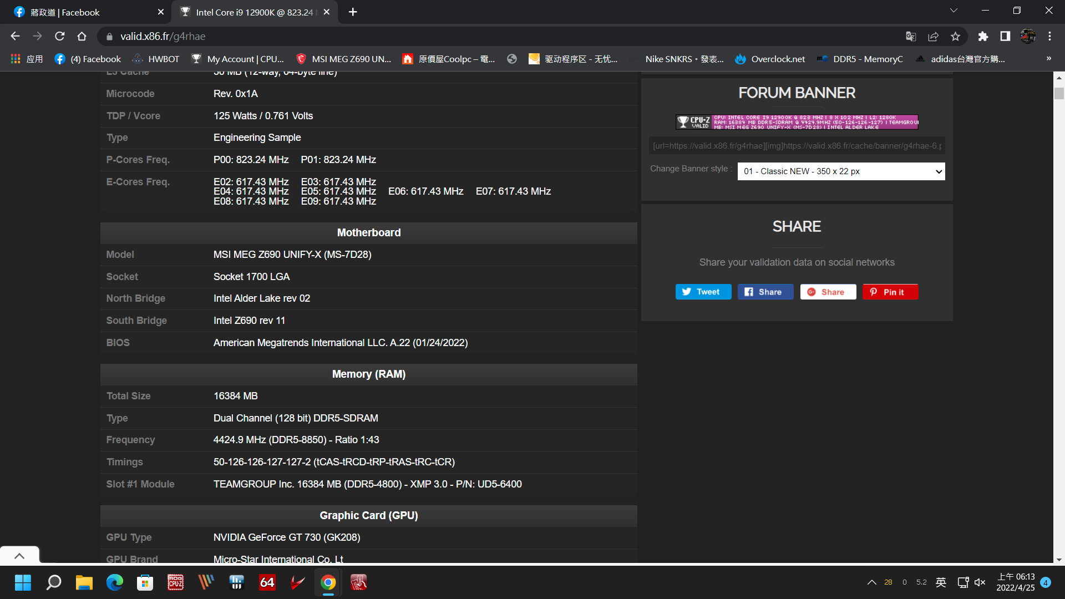Open the notification count badge
1065x599 pixels.
pyautogui.click(x=1046, y=582)
